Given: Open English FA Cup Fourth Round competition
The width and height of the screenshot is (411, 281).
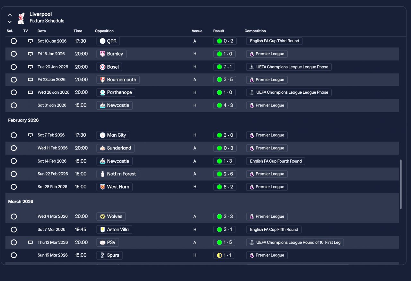Looking at the screenshot, I should 275,161.
